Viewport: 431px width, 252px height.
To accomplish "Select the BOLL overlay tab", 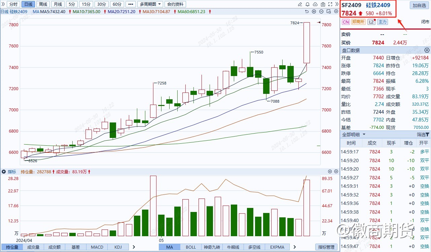I will (191, 247).
